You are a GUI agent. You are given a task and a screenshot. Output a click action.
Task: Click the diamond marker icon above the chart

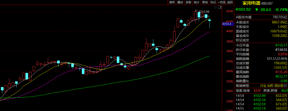coord(215,7)
